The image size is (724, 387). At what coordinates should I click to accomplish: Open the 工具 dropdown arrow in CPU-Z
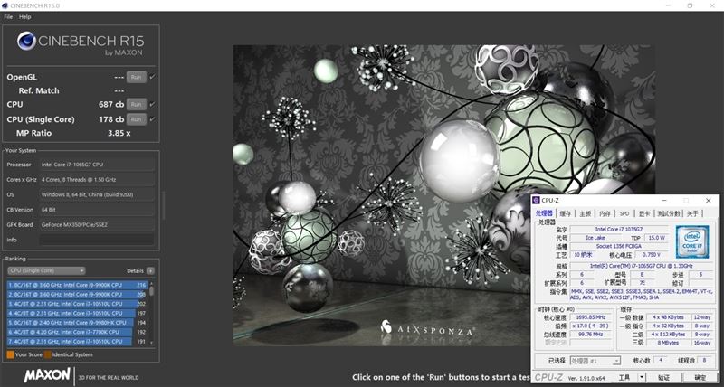[x=642, y=377]
